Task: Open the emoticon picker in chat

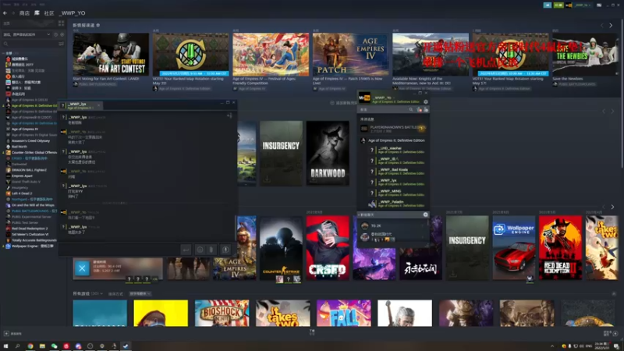Action: coord(200,250)
